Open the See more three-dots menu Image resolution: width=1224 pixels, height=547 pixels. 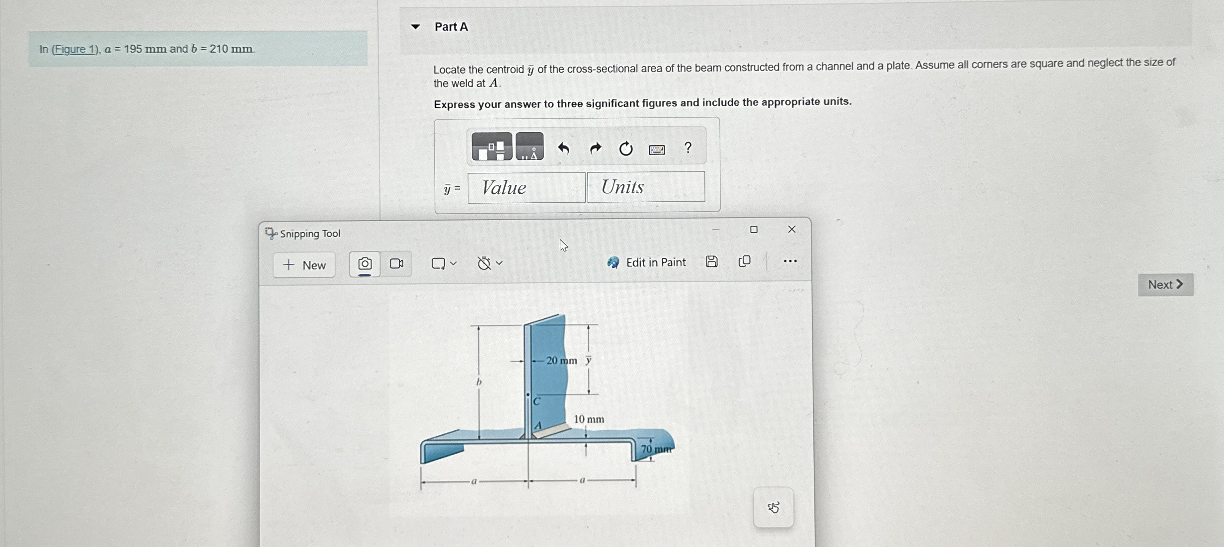point(790,261)
